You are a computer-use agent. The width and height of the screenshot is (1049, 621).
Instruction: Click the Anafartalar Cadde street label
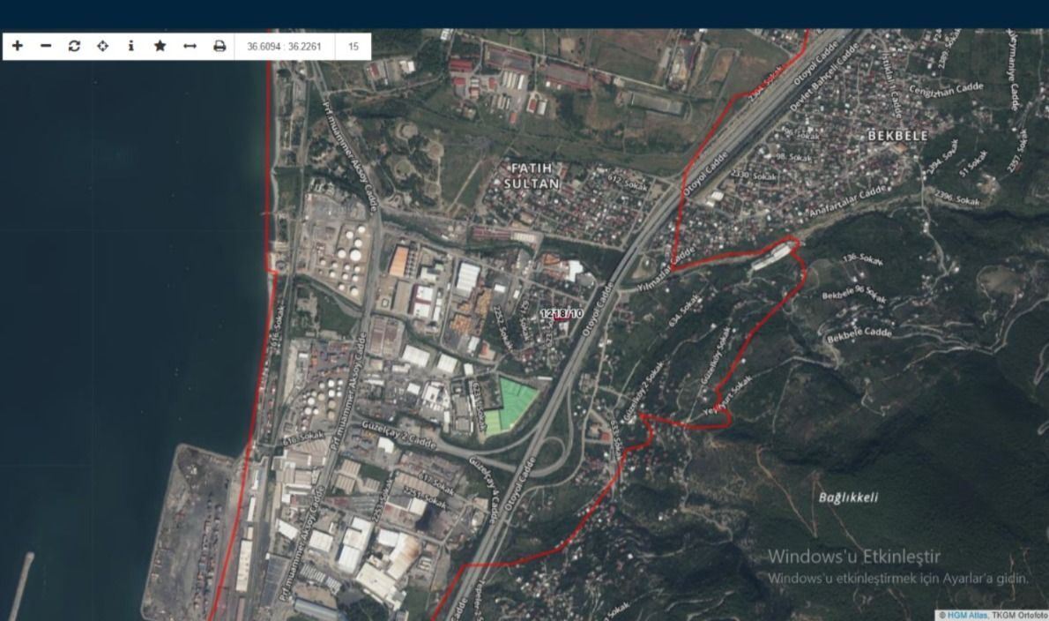[847, 204]
